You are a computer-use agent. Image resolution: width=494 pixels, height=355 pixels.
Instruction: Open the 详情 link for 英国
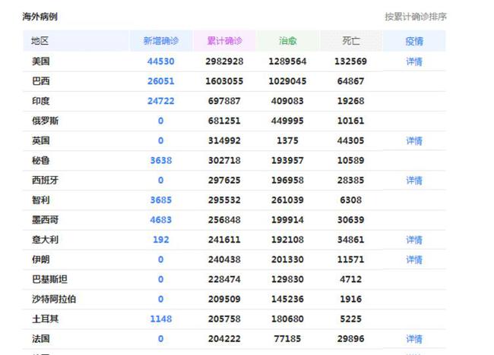point(413,141)
